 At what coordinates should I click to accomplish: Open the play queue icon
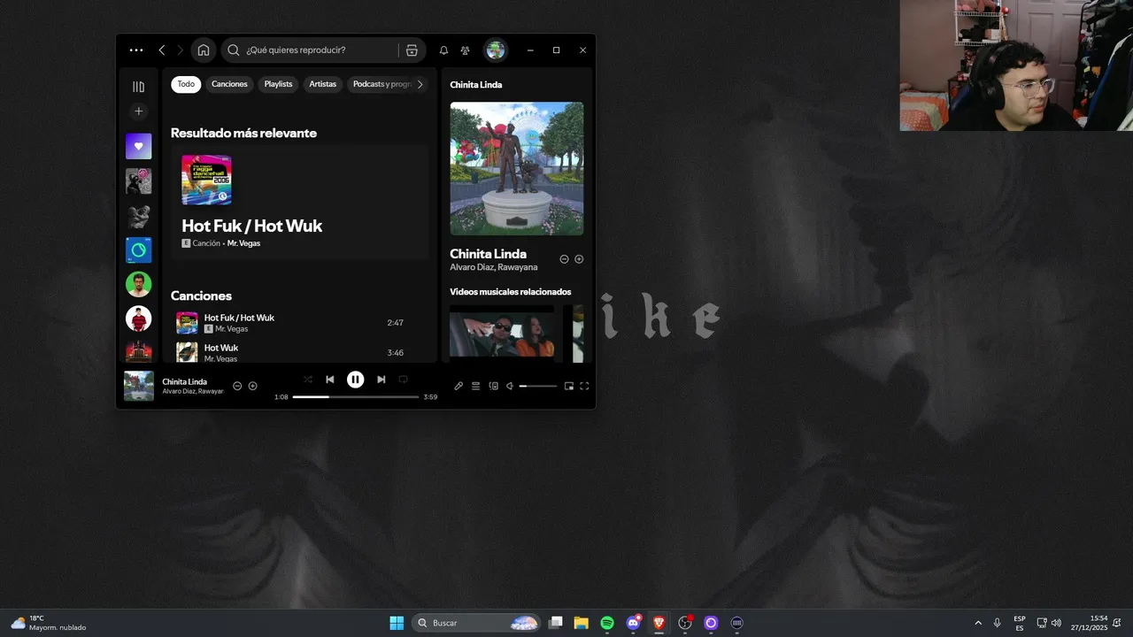coord(475,386)
